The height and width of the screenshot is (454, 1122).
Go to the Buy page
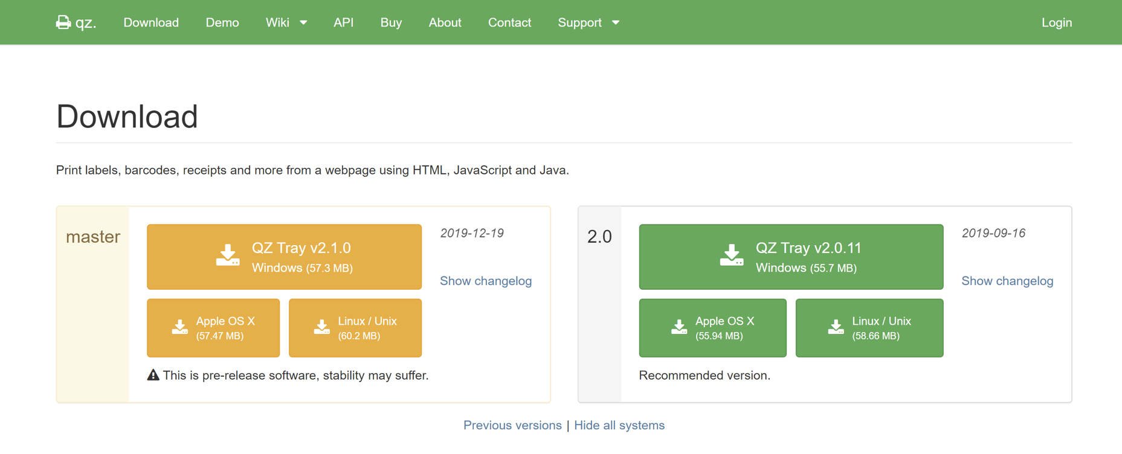tap(391, 22)
